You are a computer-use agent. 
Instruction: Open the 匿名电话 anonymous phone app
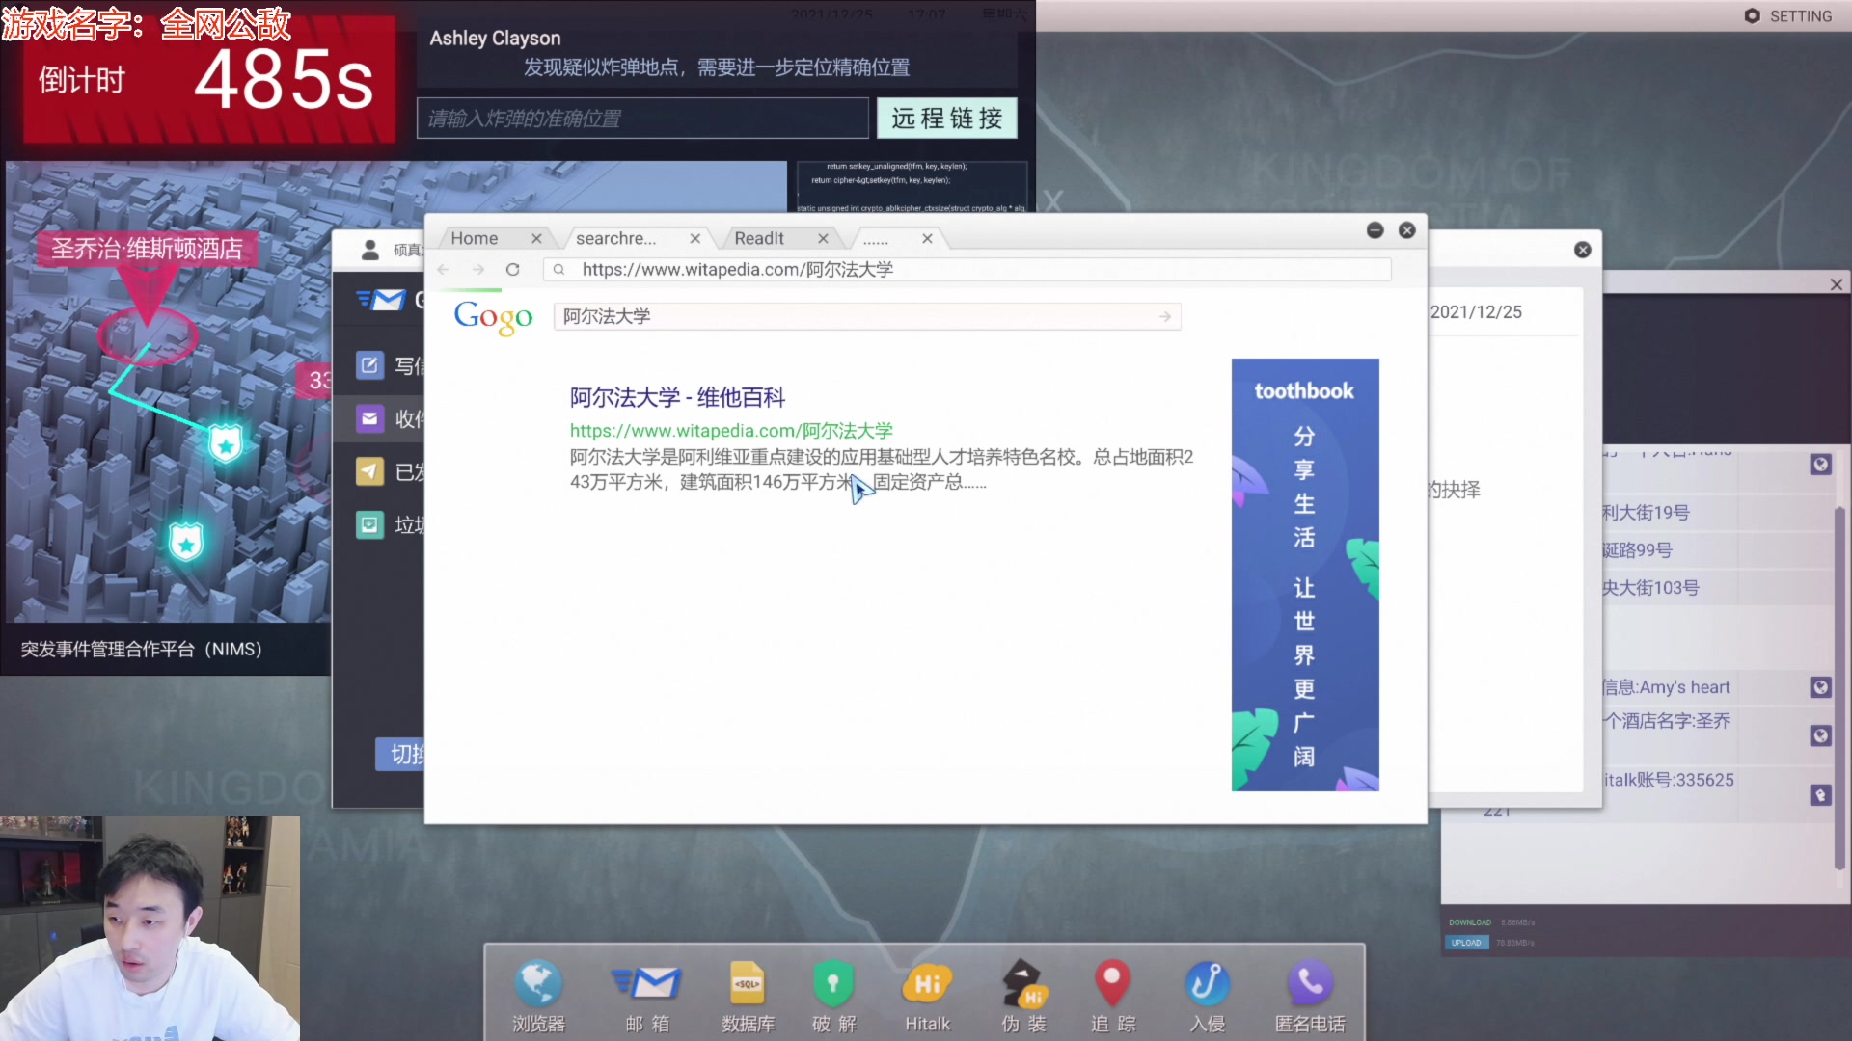1310,996
